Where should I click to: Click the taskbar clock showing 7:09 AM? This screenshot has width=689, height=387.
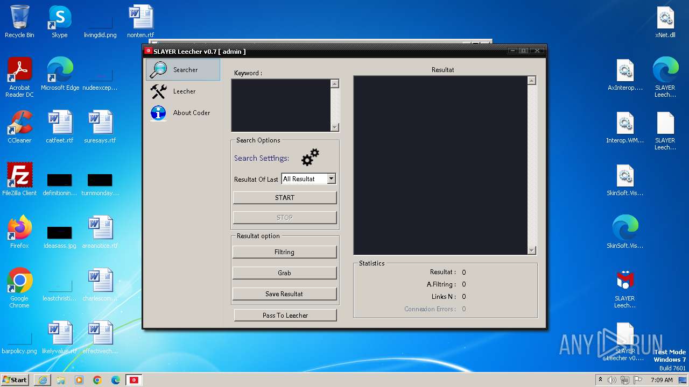662,380
